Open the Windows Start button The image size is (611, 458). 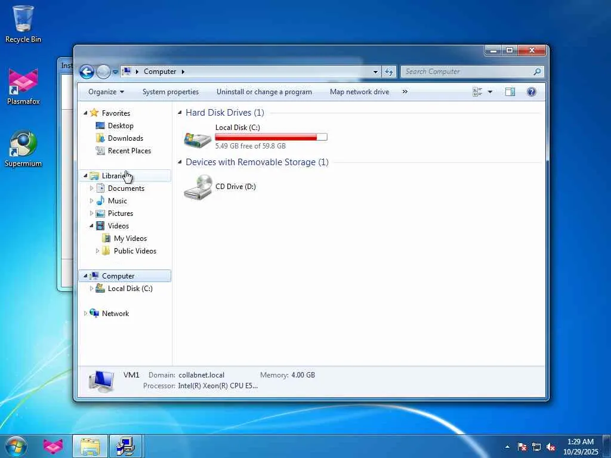(x=16, y=446)
